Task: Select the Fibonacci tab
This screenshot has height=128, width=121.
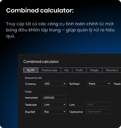Action: pyautogui.click(x=112, y=70)
